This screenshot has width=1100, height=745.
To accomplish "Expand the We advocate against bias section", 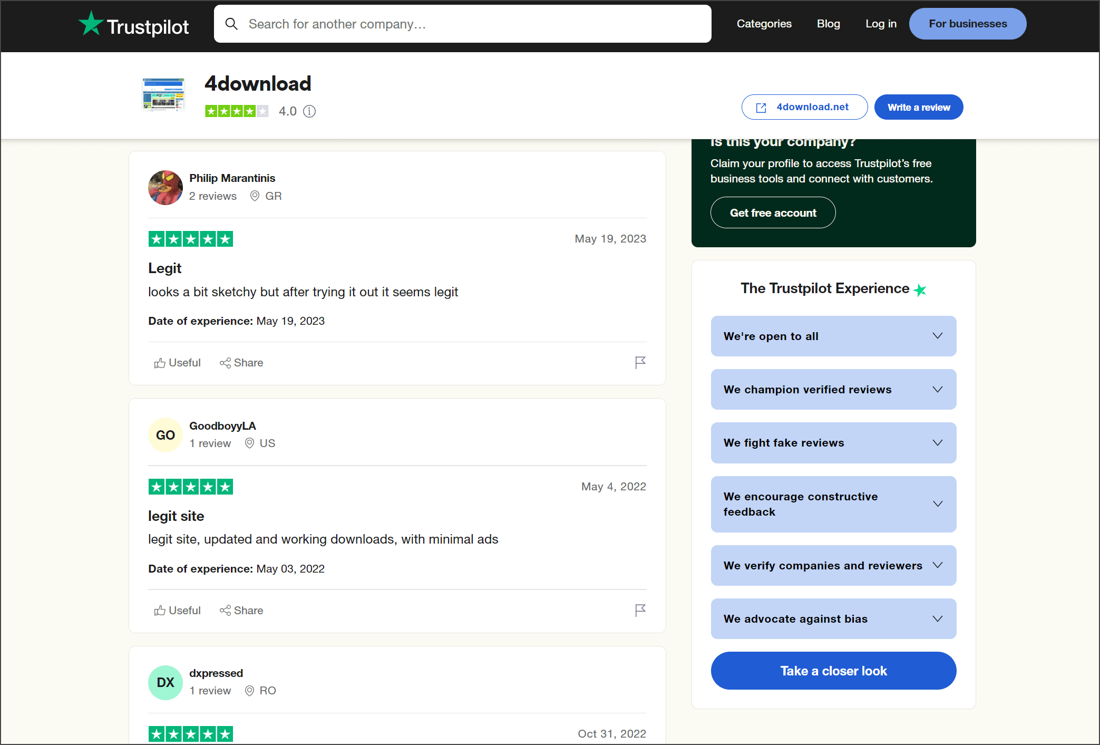I will 833,618.
